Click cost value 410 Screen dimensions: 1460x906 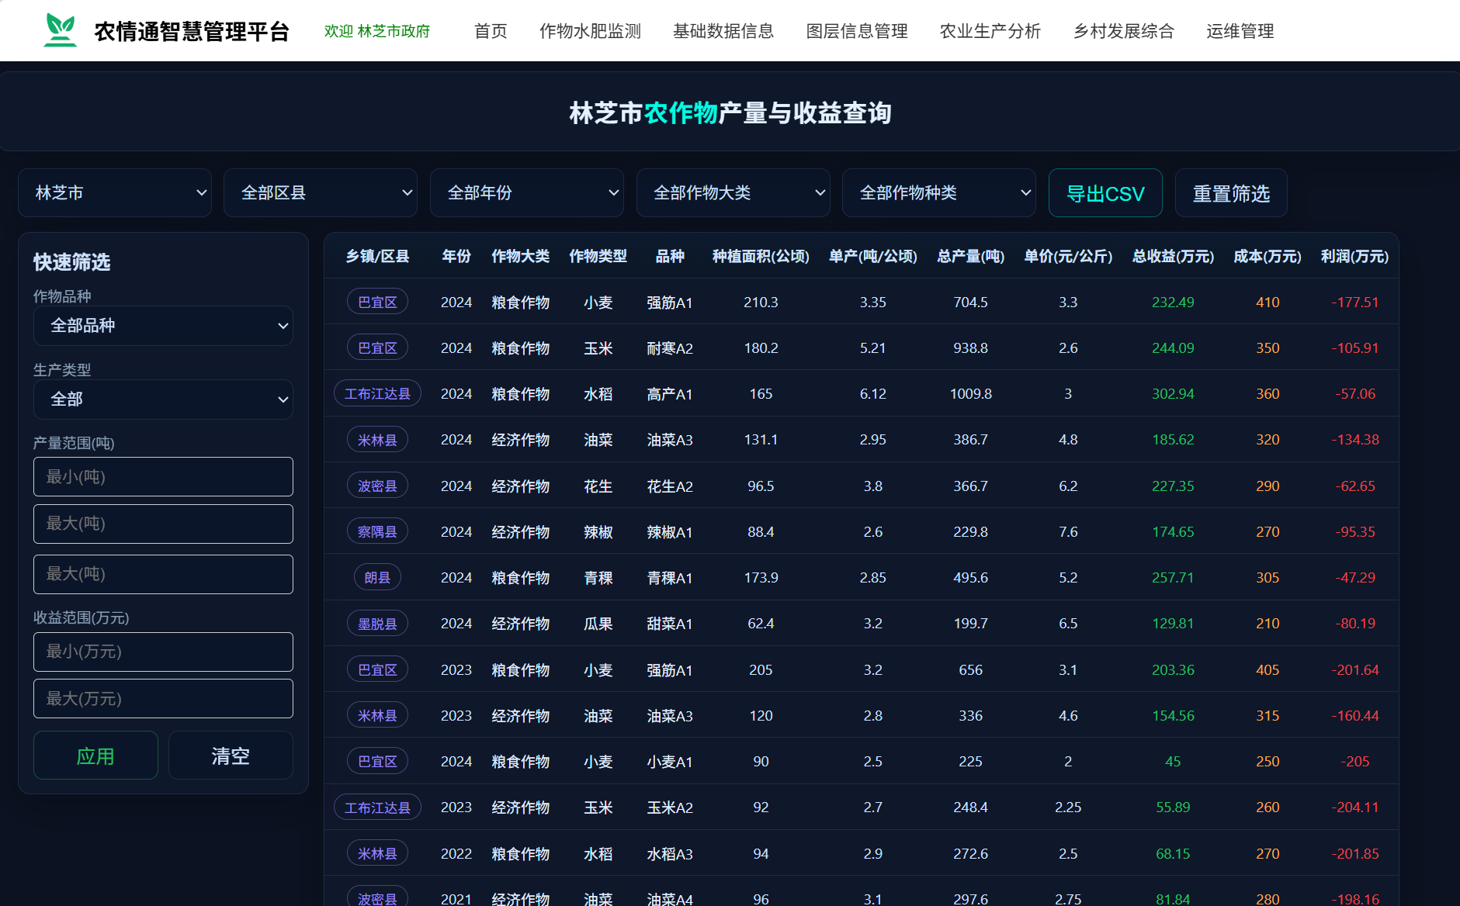pos(1268,302)
